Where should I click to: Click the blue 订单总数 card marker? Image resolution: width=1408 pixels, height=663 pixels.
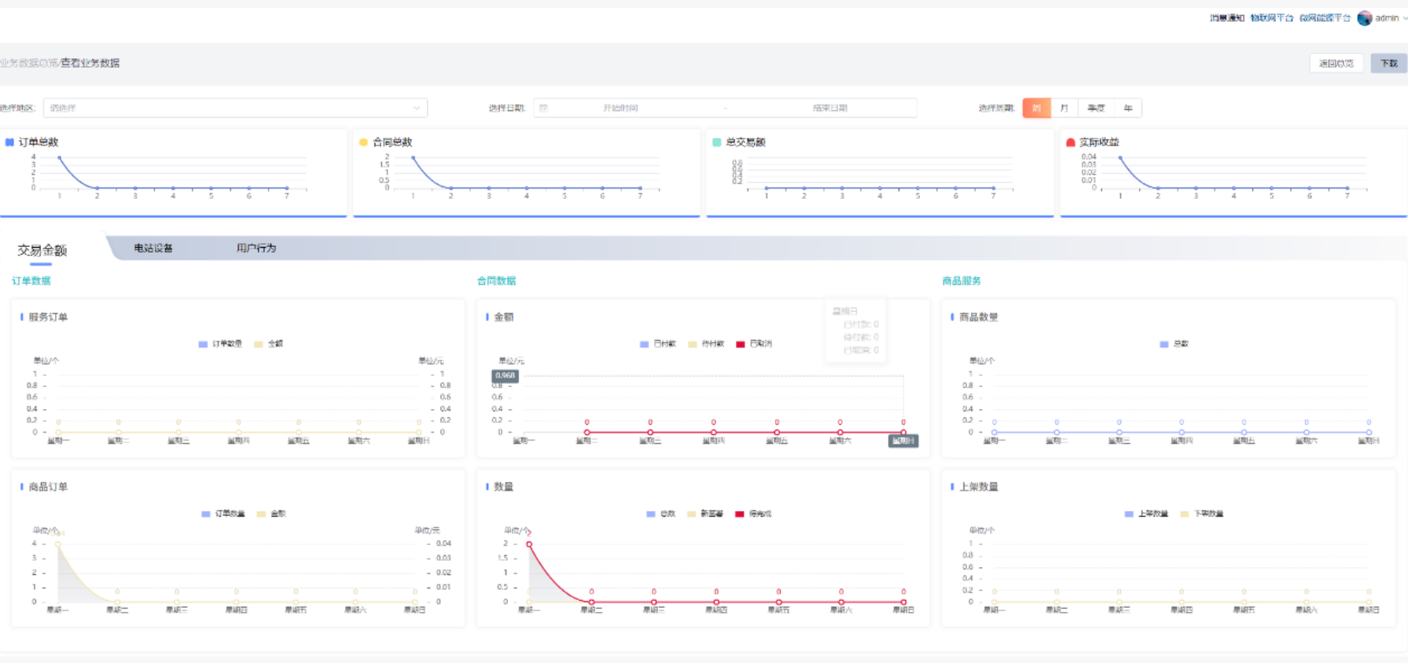9,142
